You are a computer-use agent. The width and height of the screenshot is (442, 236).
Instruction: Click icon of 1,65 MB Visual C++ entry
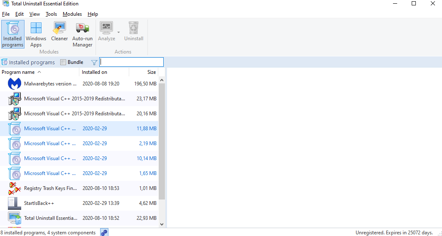(x=15, y=173)
